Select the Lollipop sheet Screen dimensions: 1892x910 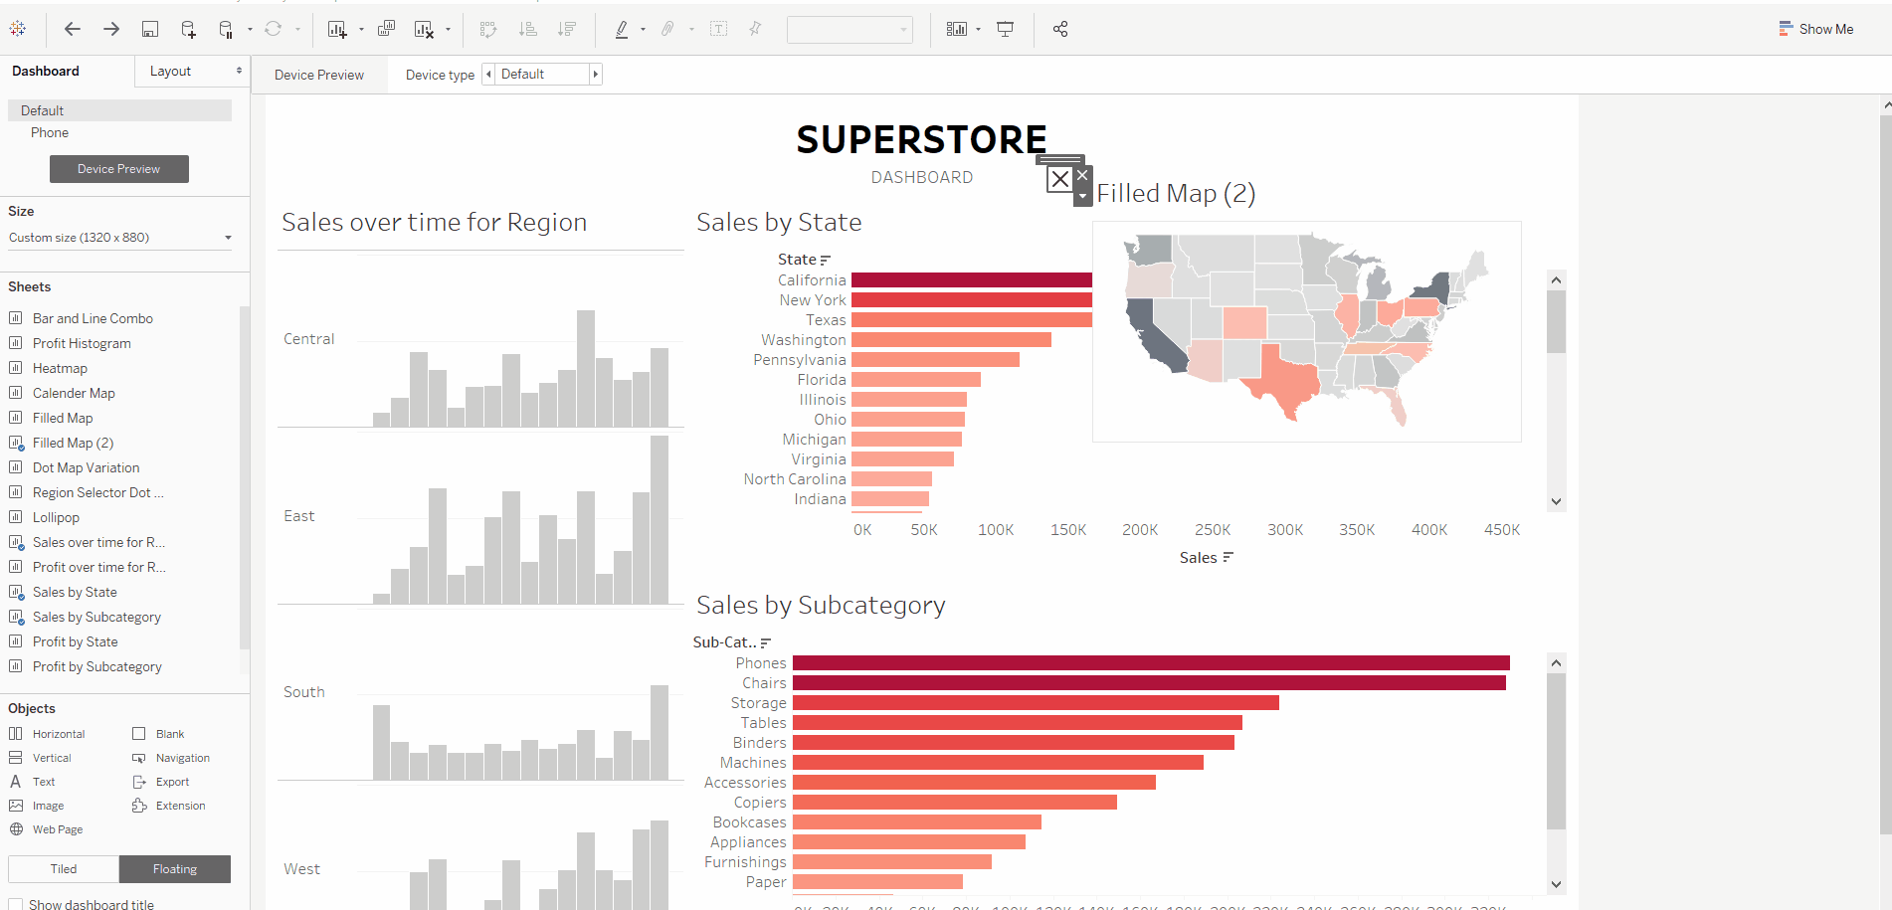click(x=56, y=517)
